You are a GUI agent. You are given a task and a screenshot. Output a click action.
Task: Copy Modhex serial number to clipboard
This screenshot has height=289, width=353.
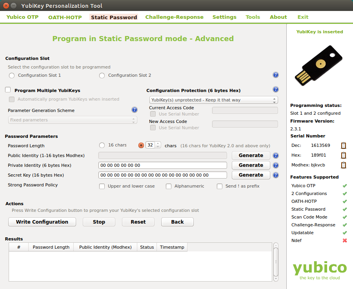click(344, 165)
